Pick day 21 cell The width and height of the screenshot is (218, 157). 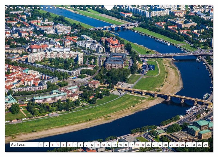[154, 144]
